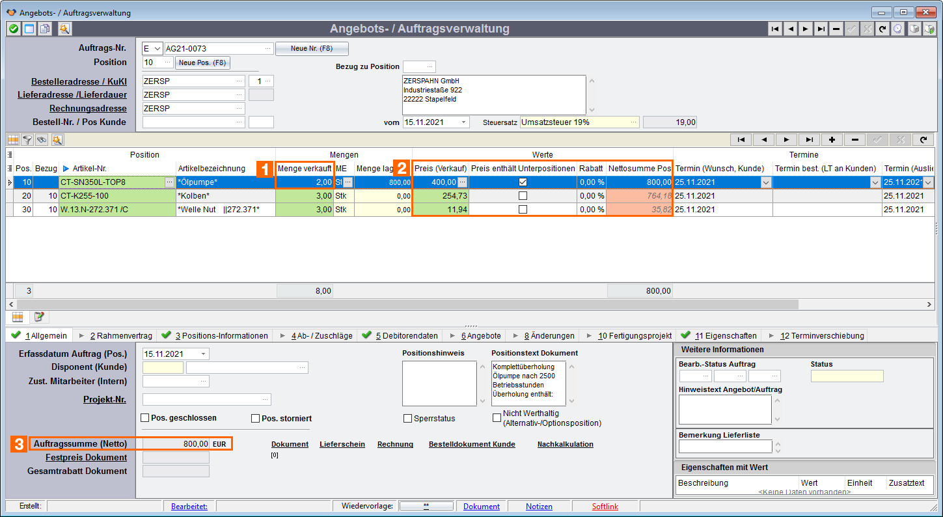The height and width of the screenshot is (517, 943).
Task: Click grid icon below positions table
Action: pos(18,317)
